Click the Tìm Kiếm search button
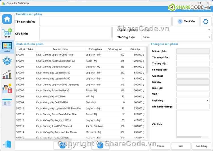The width and height of the screenshot is (213, 151). click(186, 21)
